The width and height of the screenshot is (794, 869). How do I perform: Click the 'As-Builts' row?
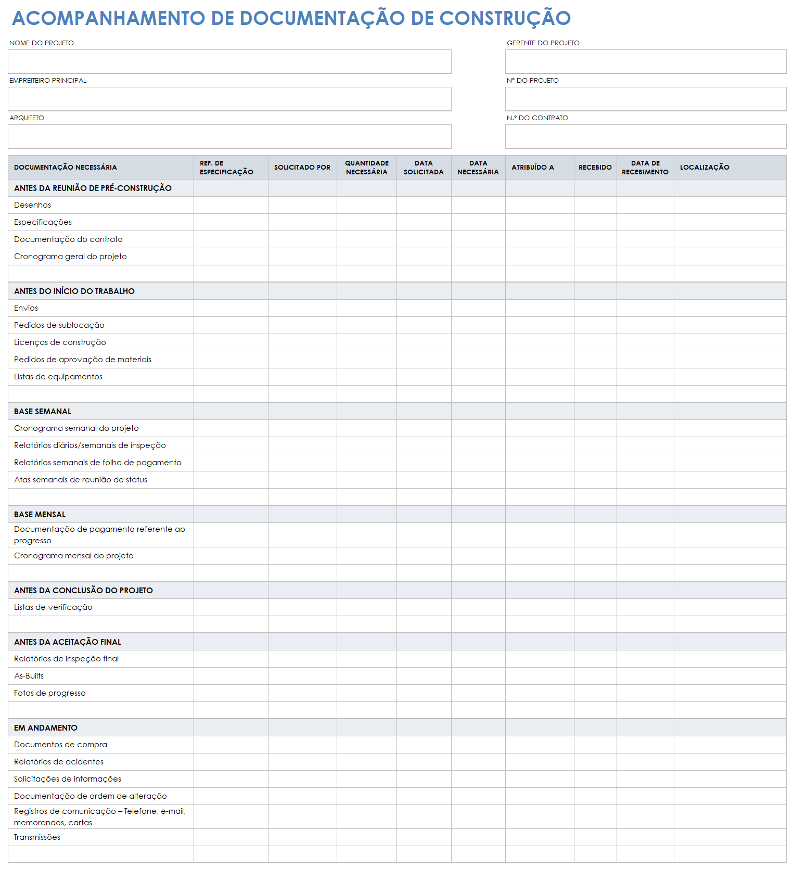[397, 676]
